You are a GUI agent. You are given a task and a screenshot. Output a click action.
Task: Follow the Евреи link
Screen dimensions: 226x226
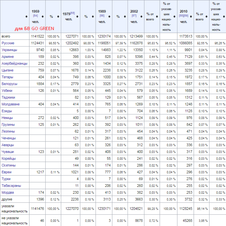[7, 172]
